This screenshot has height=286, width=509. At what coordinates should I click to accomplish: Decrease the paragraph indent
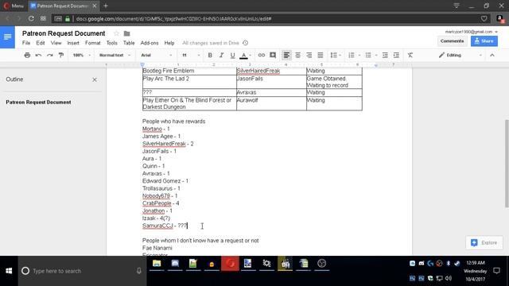(x=385, y=55)
